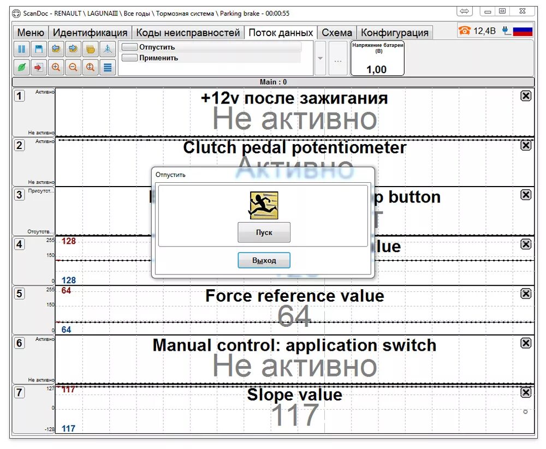Screen dimensions: 546x449
Task: Click the Russian flag language icon
Action: tap(523, 31)
